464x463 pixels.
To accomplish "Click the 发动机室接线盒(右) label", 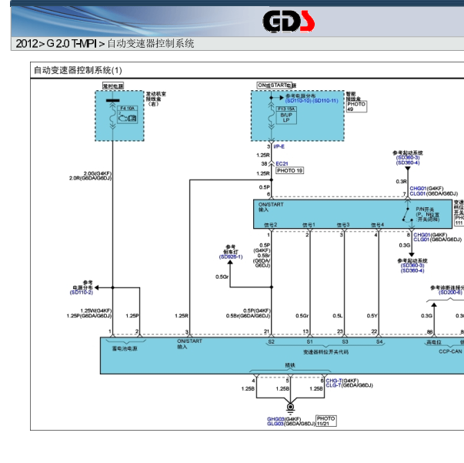I will (x=156, y=99).
